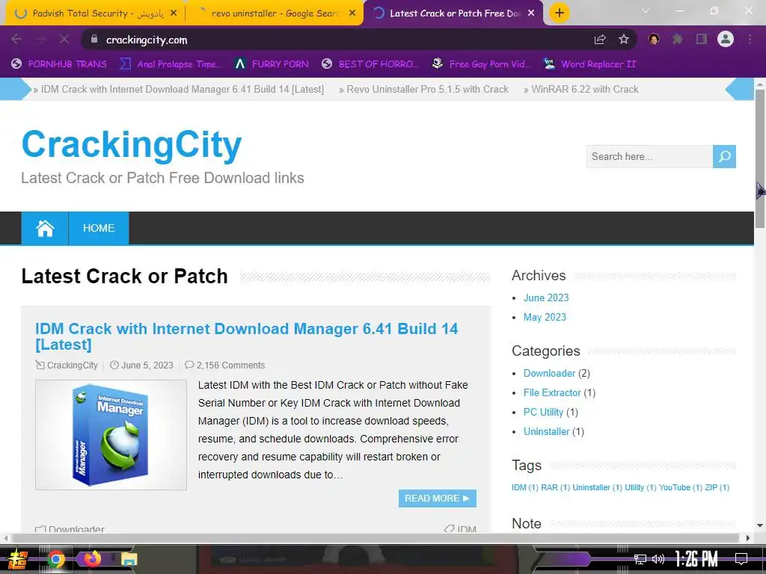Open a new tab with the plus button
The height and width of the screenshot is (574, 766).
pos(560,13)
